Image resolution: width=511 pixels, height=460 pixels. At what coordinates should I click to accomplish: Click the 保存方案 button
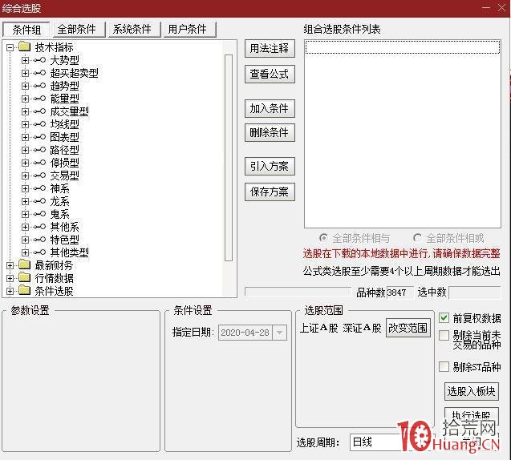270,192
